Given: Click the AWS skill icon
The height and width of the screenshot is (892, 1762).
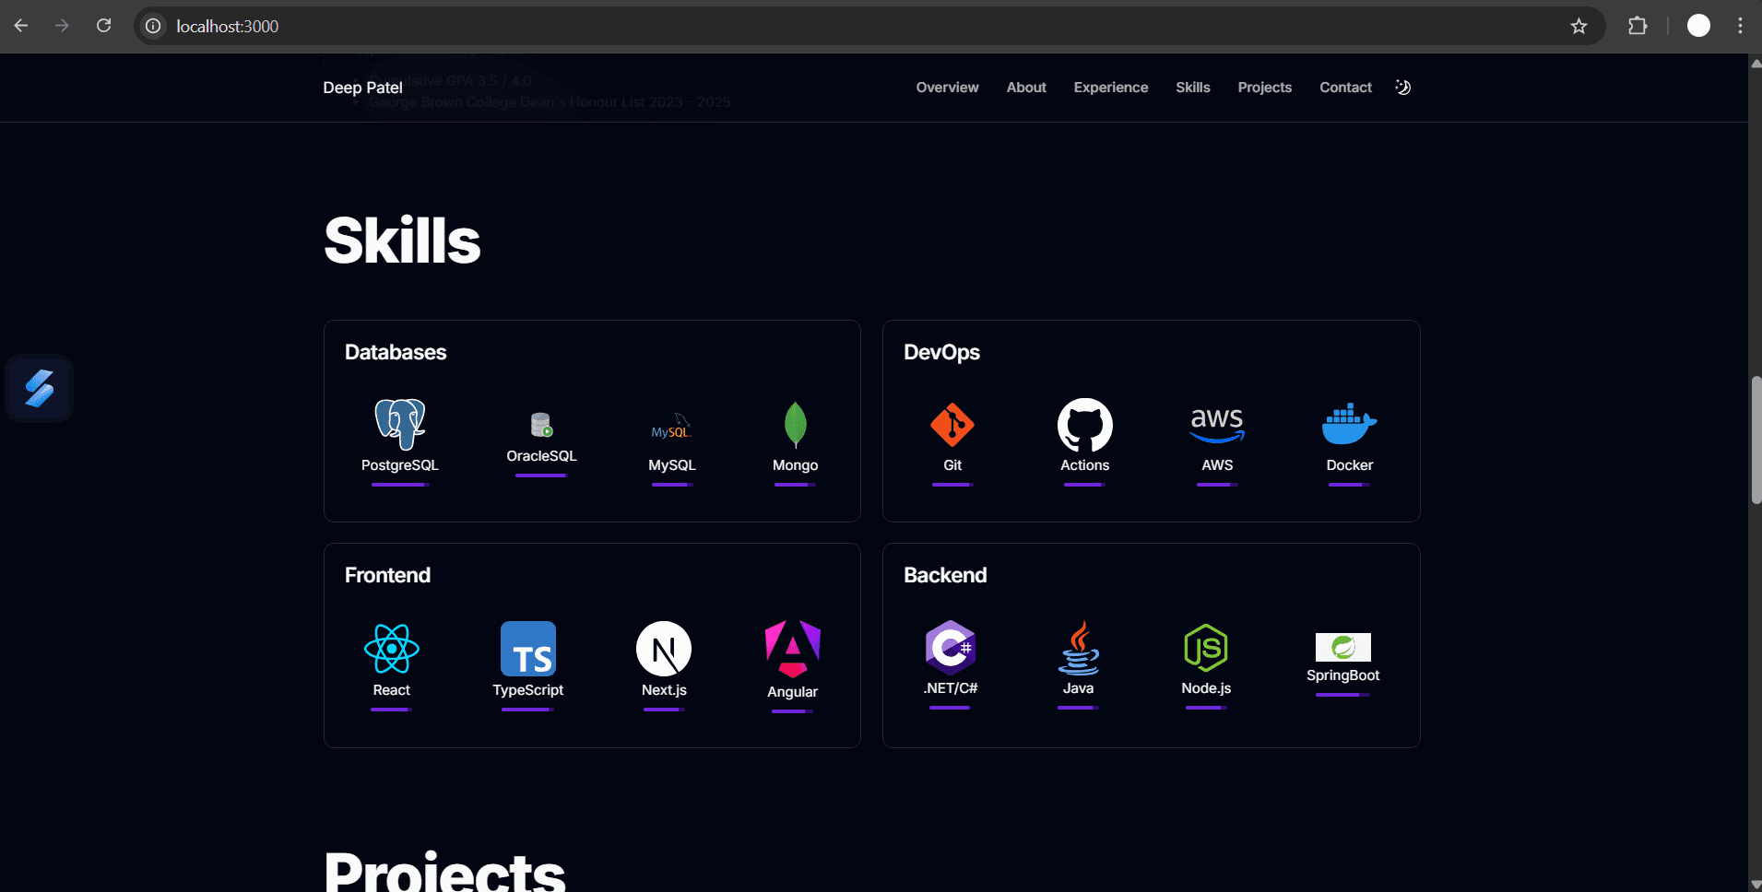Looking at the screenshot, I should [x=1216, y=424].
